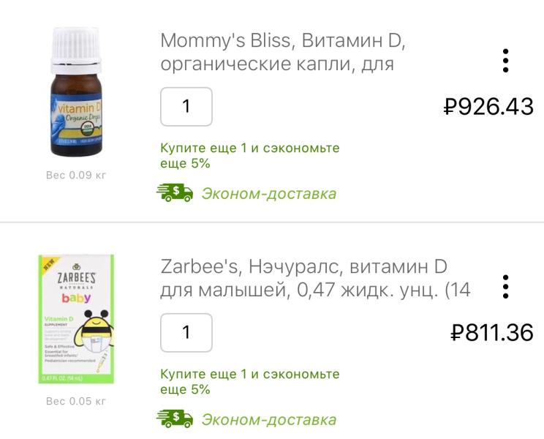Open the Mommy's Bliss Vitamin D bottle image

pos(76,91)
